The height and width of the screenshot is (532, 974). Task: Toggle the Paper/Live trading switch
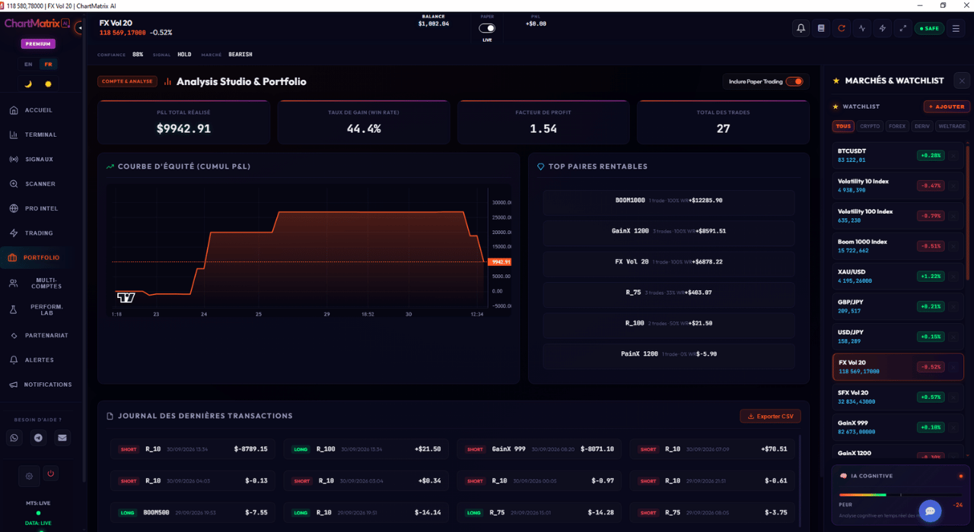[487, 28]
